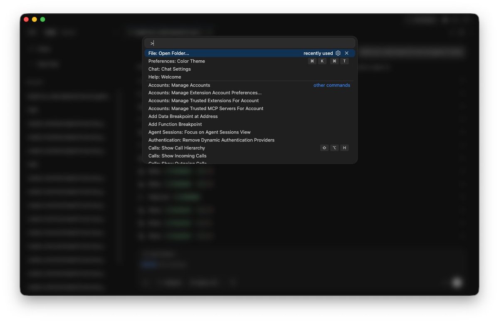Select Accounts: Manage Accounts
The width and height of the screenshot is (499, 322).
pos(249,85)
